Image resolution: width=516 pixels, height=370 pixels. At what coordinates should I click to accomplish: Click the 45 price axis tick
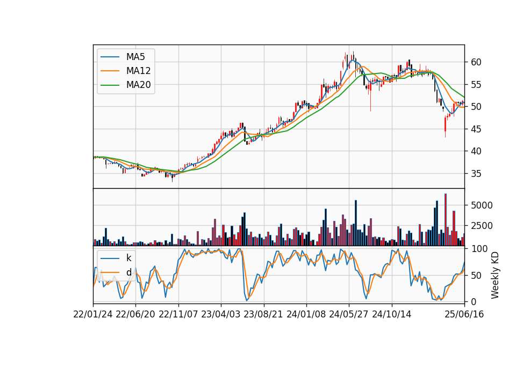coord(476,129)
